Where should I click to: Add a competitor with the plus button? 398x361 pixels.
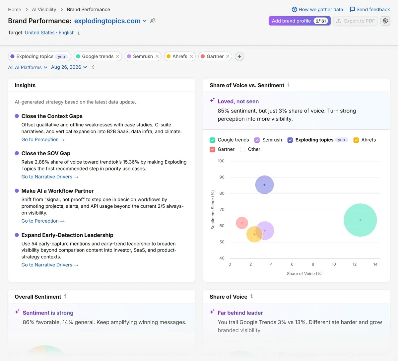239,56
